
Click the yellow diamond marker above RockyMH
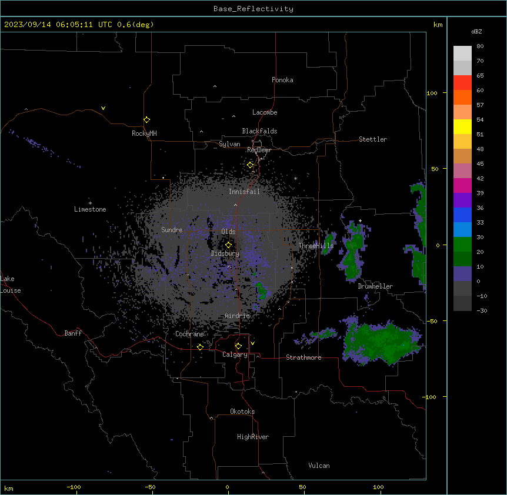147,120
